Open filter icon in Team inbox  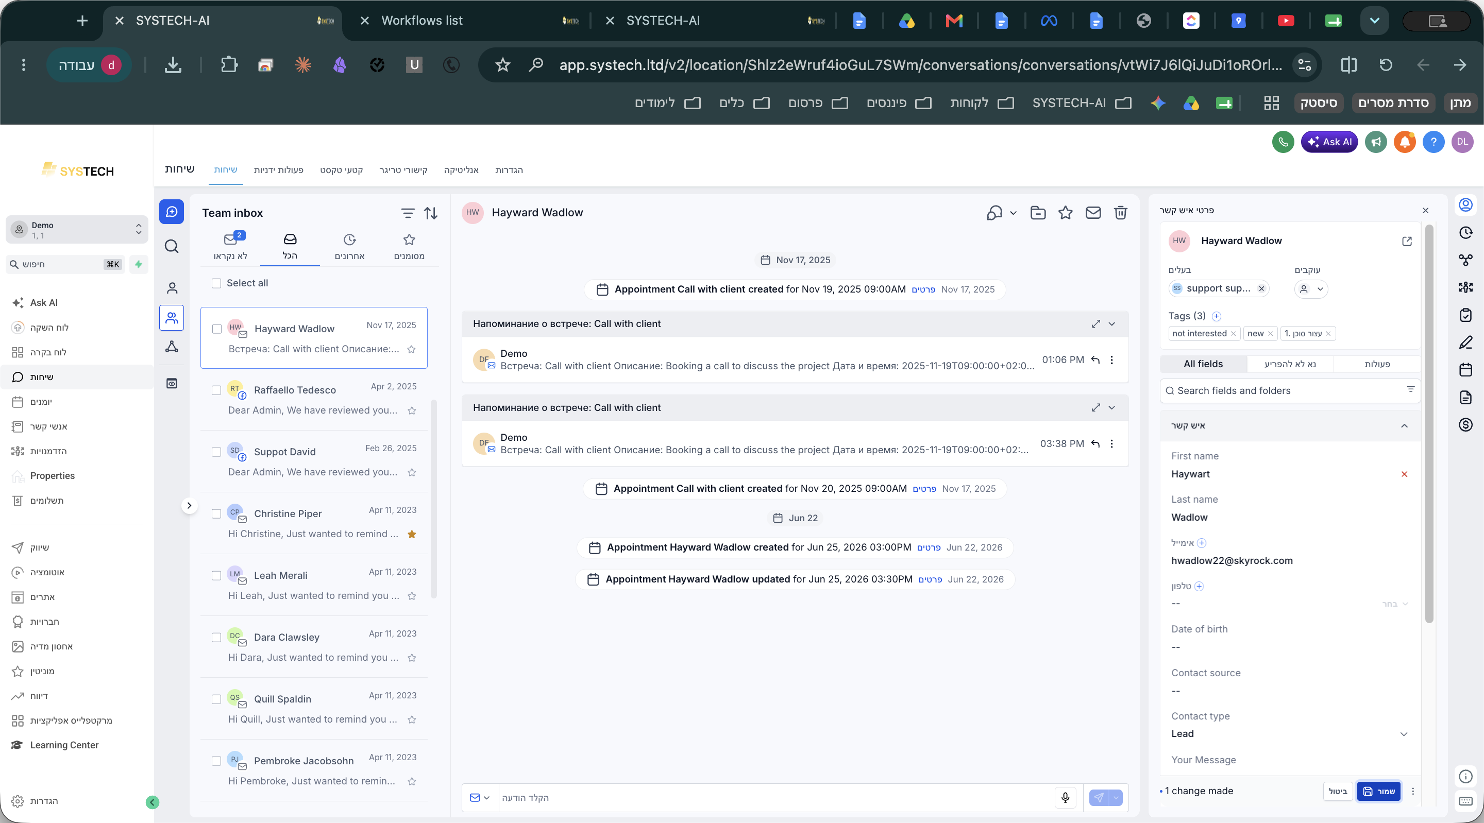click(x=407, y=213)
